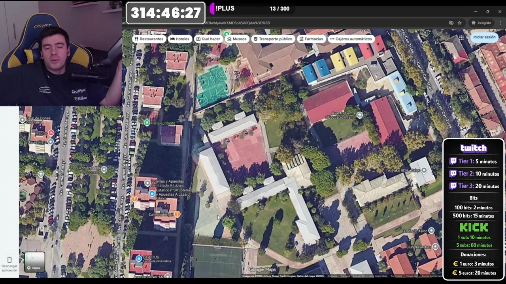Click the Loterías y Apuestas del Estado pin
The width and height of the screenshot is (506, 284).
(147, 183)
